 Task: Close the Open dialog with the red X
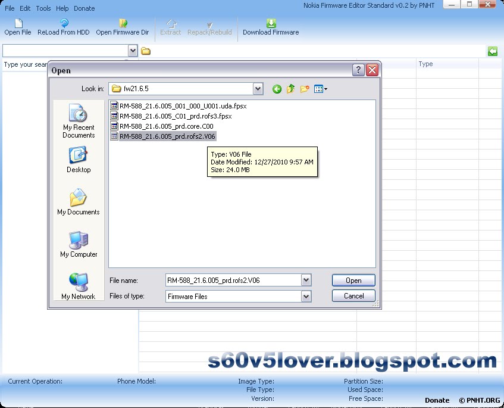(372, 70)
